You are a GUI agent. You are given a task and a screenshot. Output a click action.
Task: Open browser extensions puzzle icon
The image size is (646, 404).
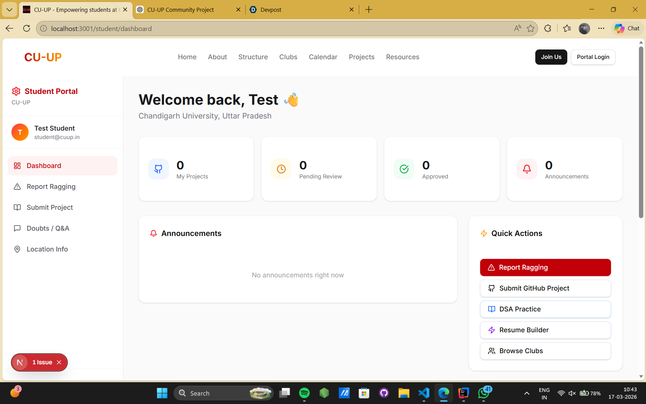(x=548, y=29)
